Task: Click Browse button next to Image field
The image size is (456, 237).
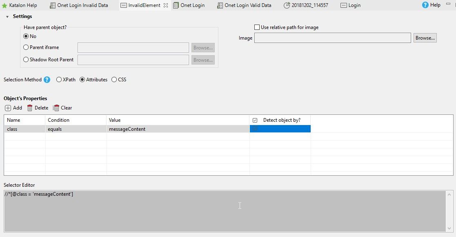Action: (x=425, y=38)
